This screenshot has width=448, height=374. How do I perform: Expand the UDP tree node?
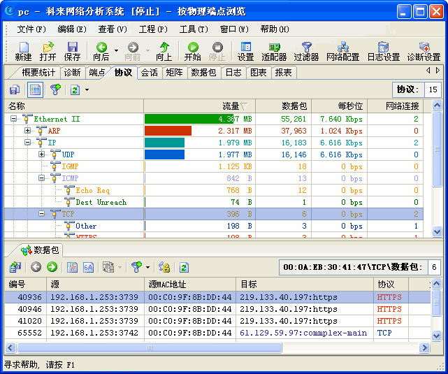tap(42, 154)
